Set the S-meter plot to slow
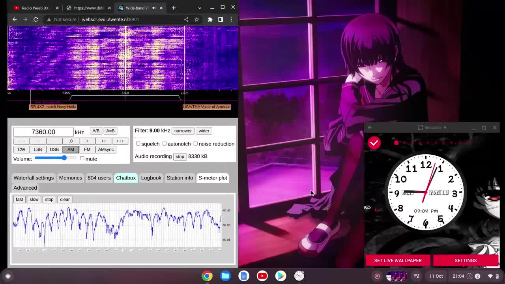 click(x=34, y=199)
